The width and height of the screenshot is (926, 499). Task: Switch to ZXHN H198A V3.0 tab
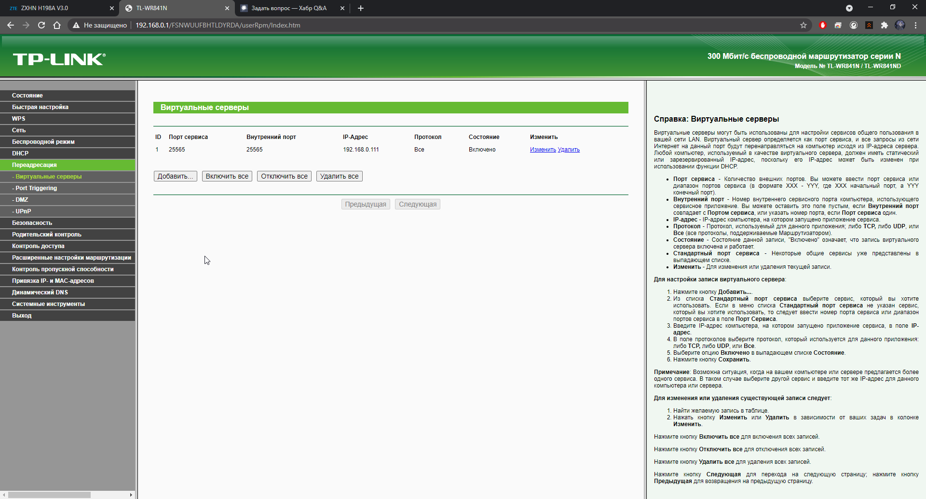[59, 8]
